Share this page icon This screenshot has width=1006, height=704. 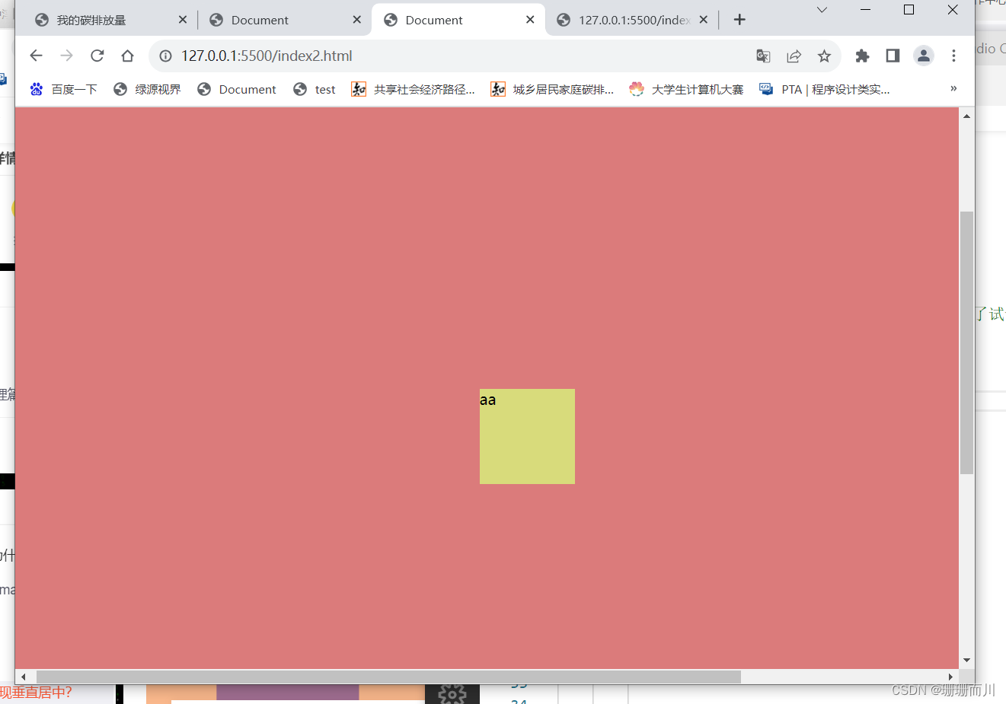794,56
